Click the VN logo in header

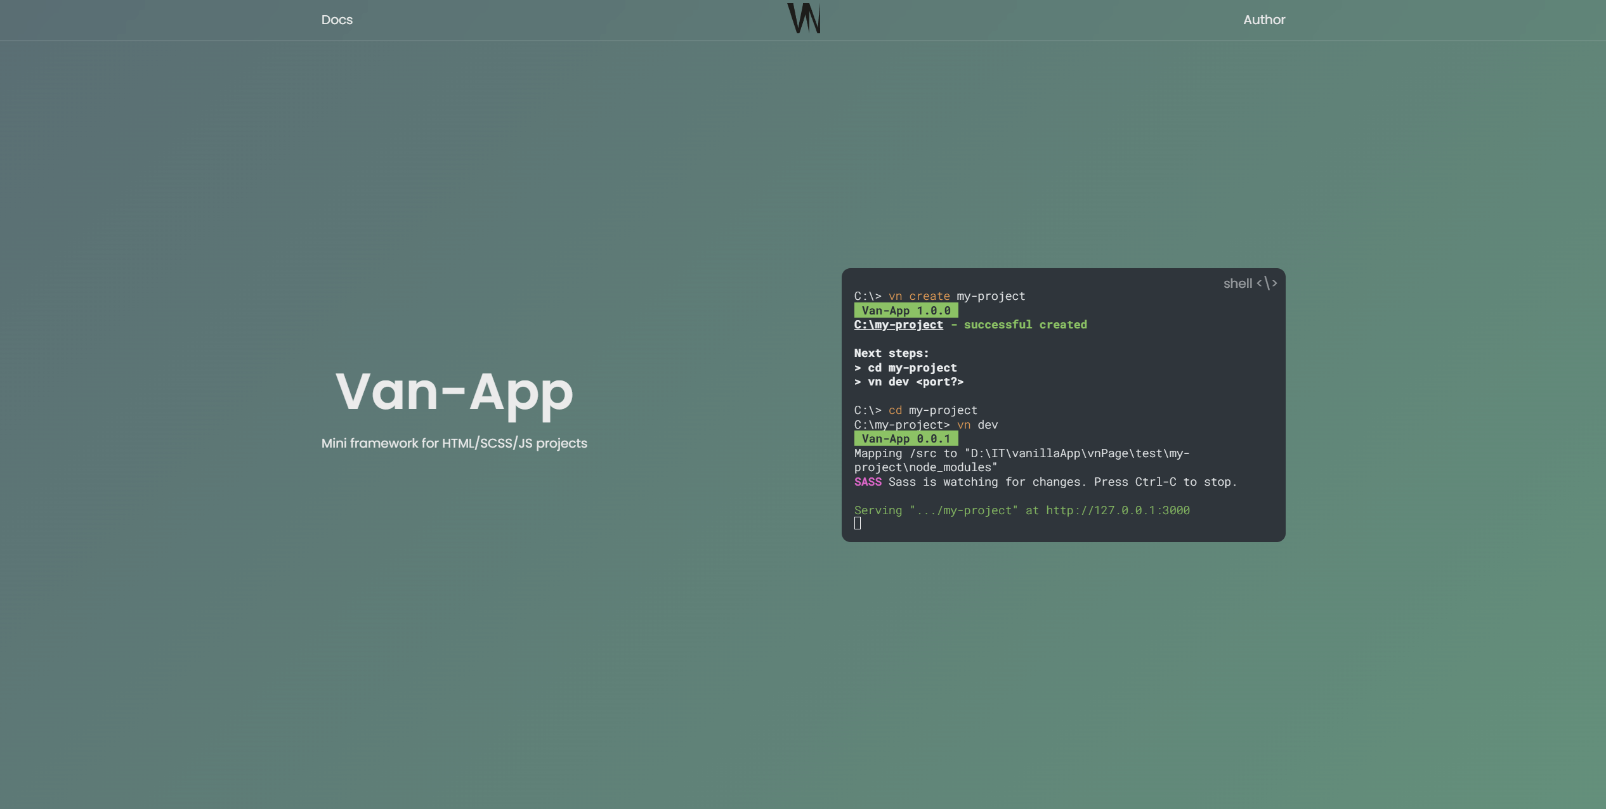tap(804, 18)
